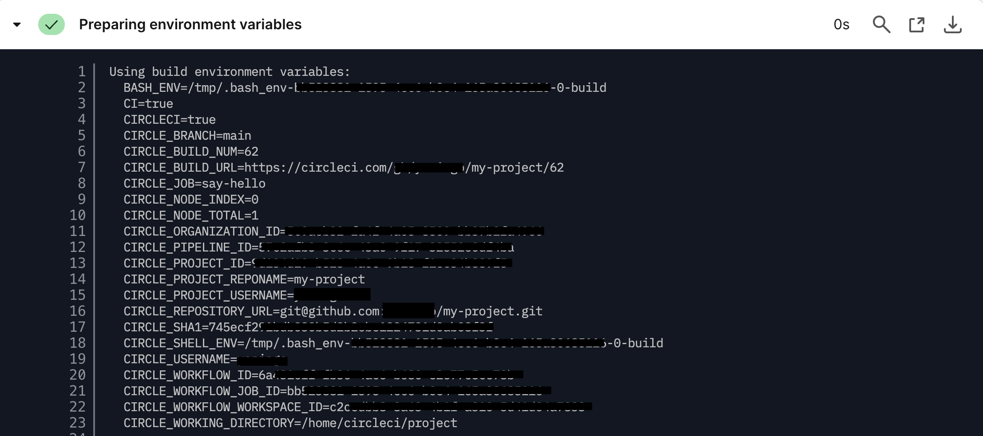The image size is (983, 436).
Task: Select the CIRCLE_BRANCH=main log line
Action: tap(187, 135)
